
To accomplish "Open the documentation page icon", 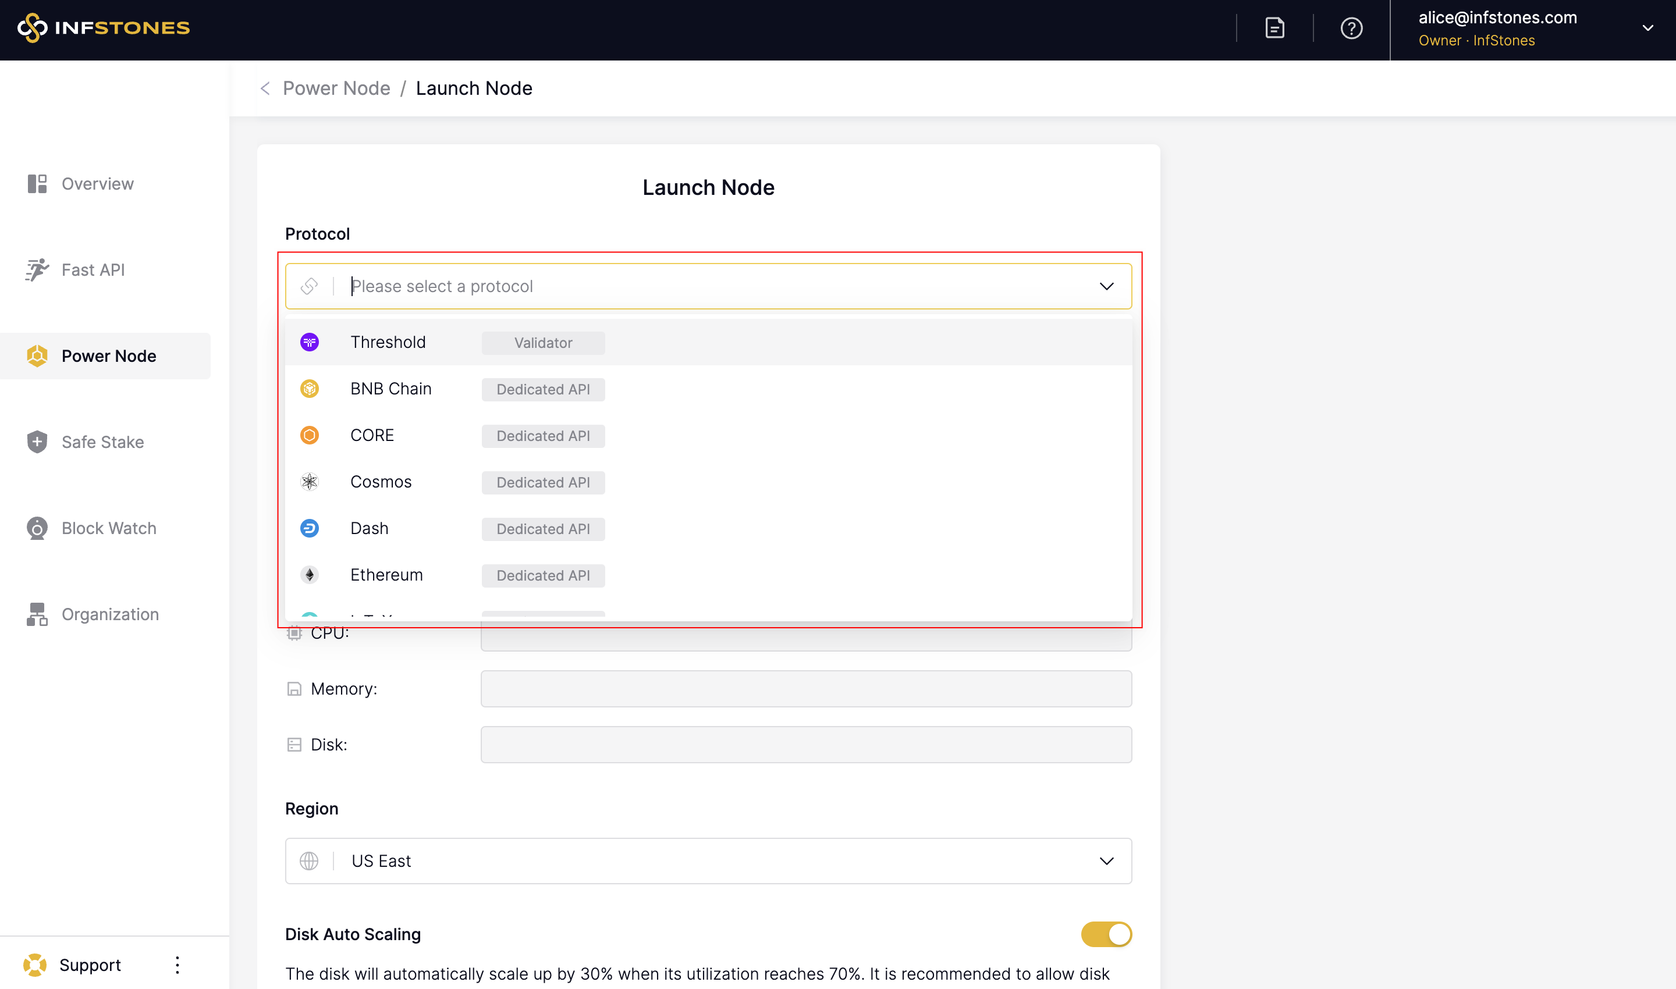I will point(1274,28).
